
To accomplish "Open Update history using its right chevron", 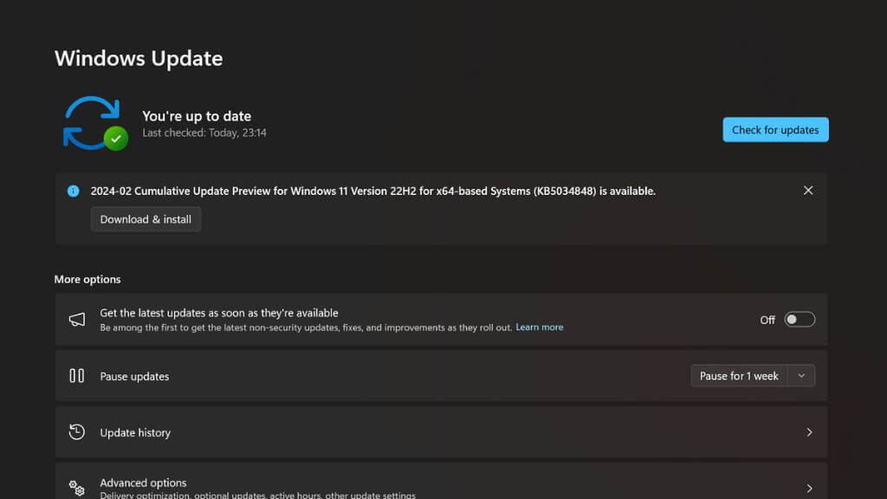I will [x=809, y=432].
